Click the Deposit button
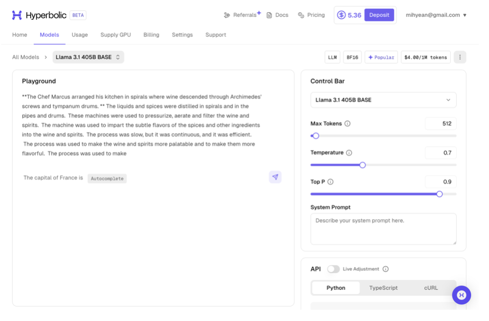 coord(379,15)
